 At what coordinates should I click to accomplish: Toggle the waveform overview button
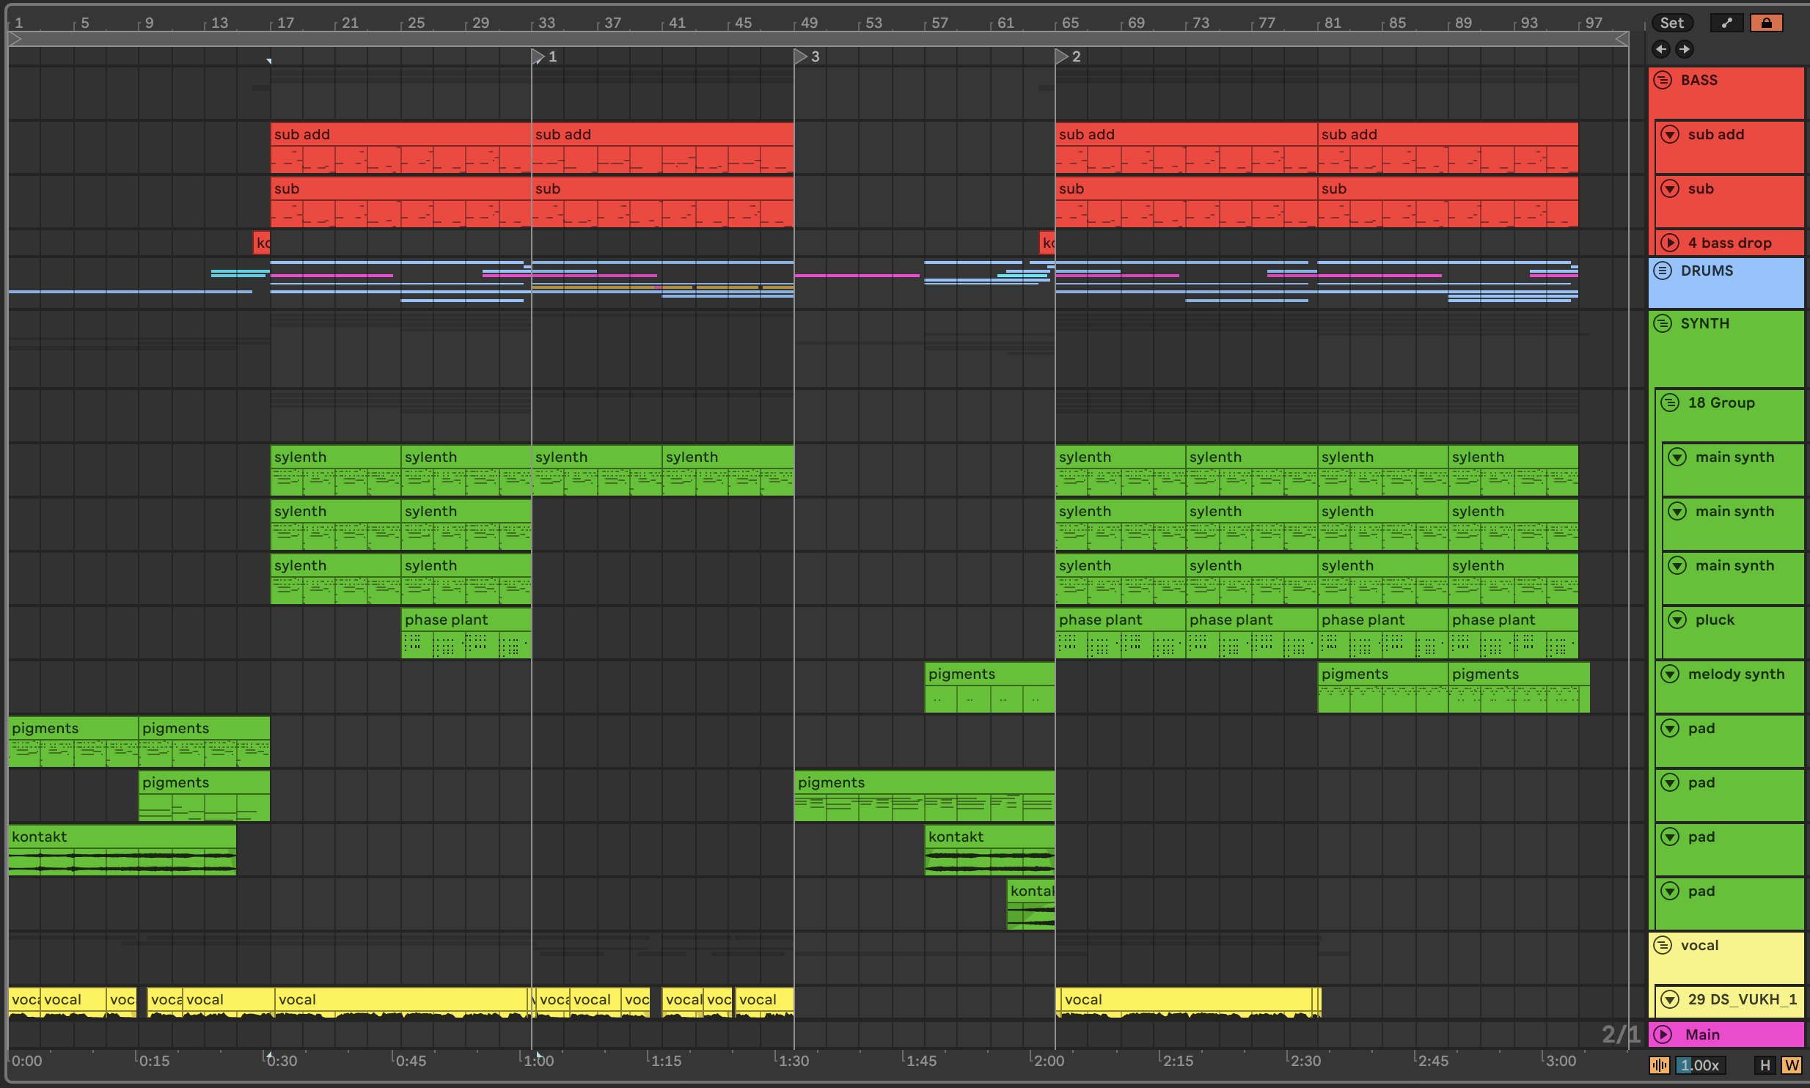pos(1660,1065)
